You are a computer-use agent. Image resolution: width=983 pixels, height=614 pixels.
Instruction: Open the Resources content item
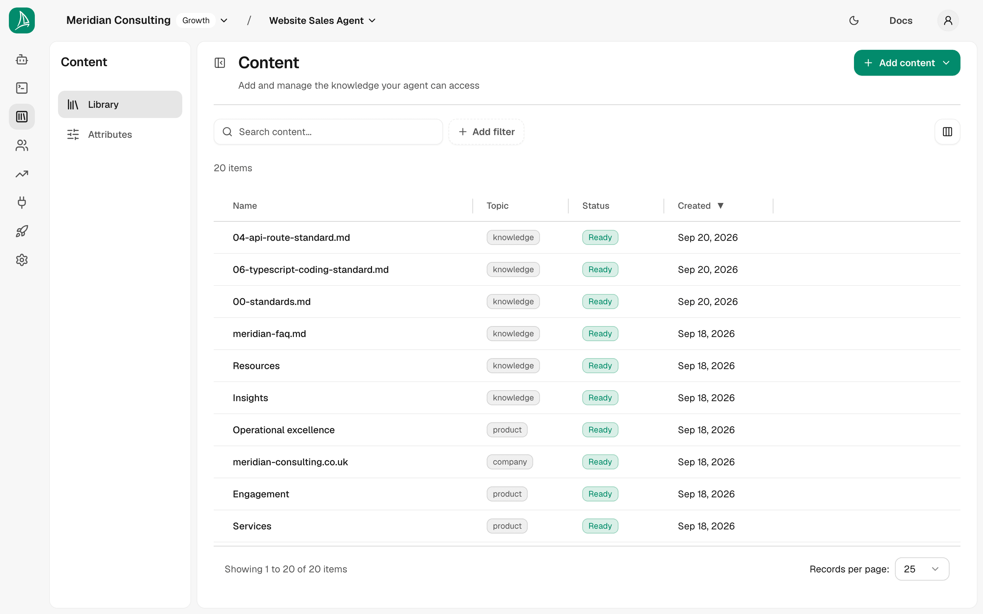pos(256,366)
